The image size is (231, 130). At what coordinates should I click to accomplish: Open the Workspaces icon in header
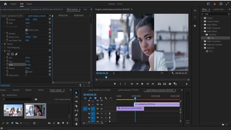click(x=209, y=4)
